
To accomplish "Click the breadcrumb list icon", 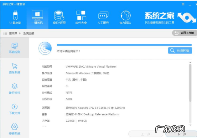I will 5,33.
